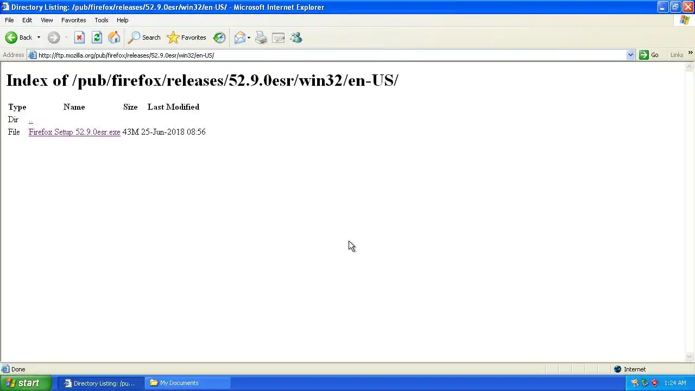Expand the Mail button dropdown arrow

click(x=249, y=37)
